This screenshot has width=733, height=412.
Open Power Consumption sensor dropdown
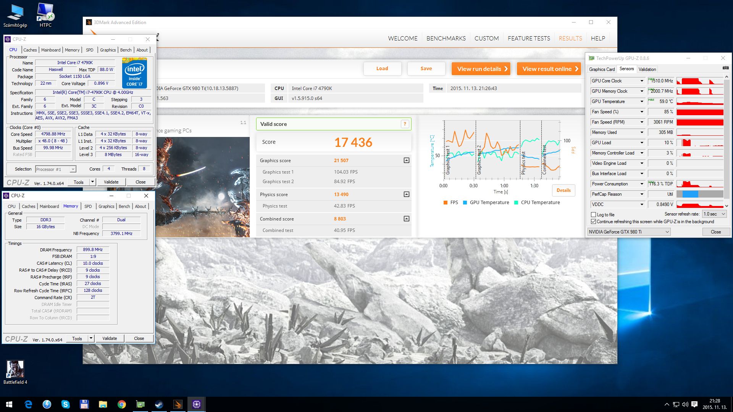[x=642, y=184]
